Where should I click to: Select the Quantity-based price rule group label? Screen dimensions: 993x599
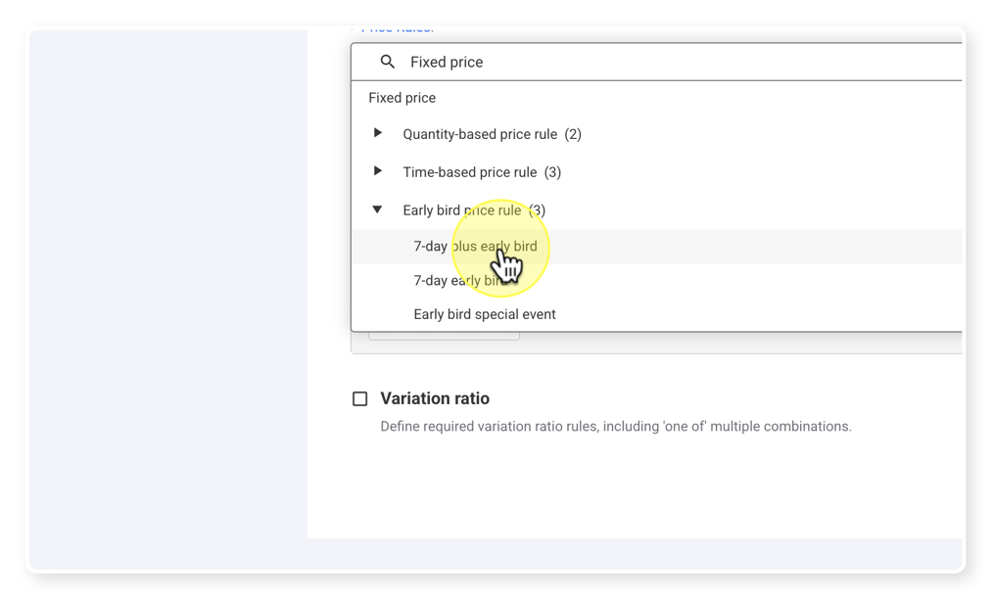480,134
